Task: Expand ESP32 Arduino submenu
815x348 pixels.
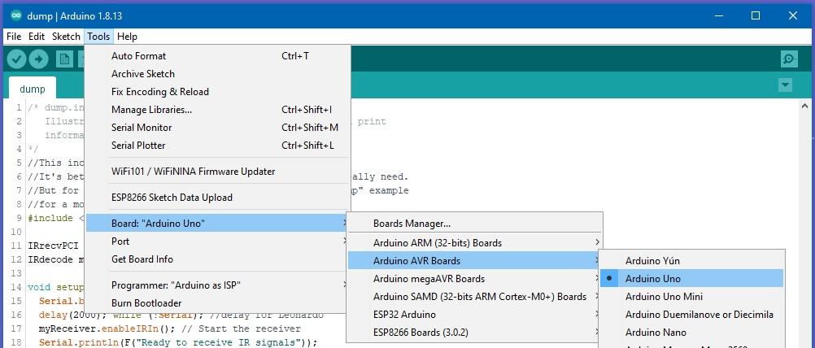Action: 474,315
